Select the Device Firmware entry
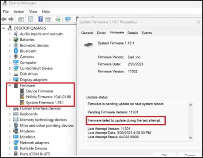Screen dimensions: 203x158 [x=39, y=91]
